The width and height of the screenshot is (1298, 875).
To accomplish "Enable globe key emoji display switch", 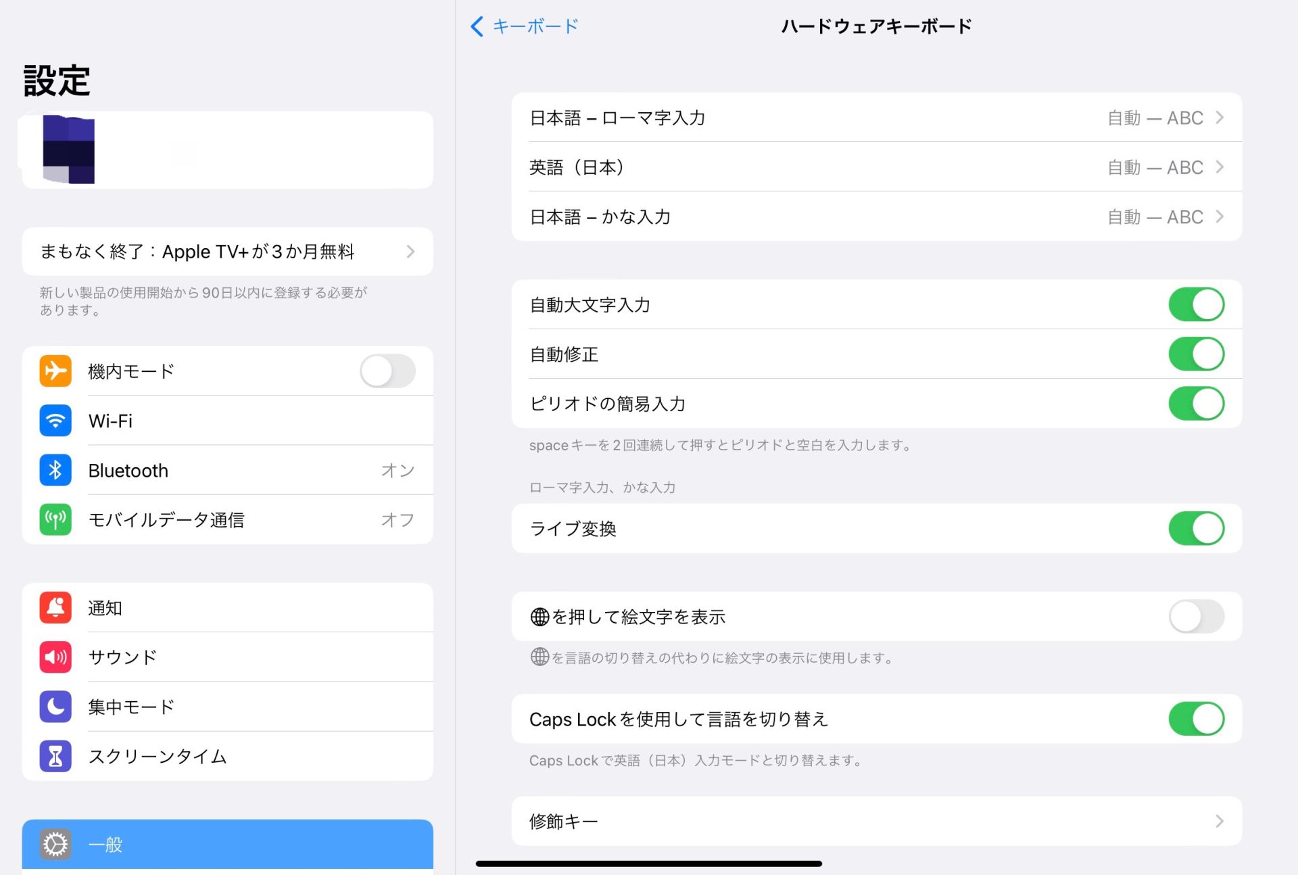I will [x=1196, y=617].
